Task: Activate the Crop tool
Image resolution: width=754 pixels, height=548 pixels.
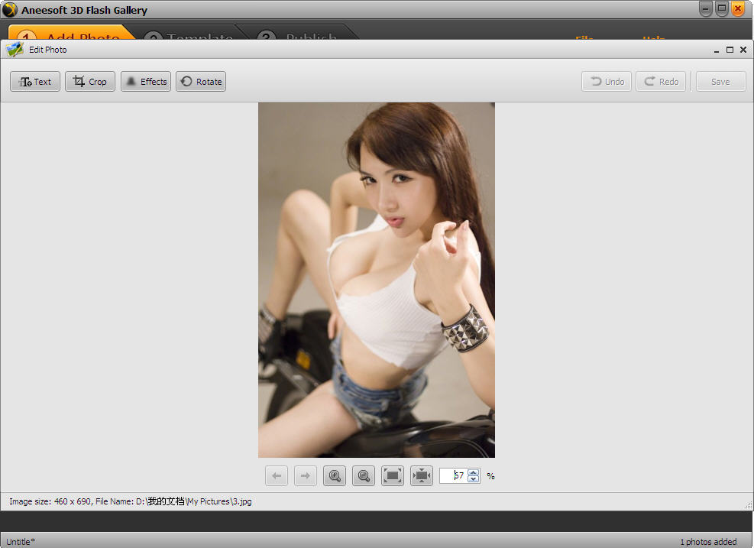Action: pyautogui.click(x=90, y=82)
